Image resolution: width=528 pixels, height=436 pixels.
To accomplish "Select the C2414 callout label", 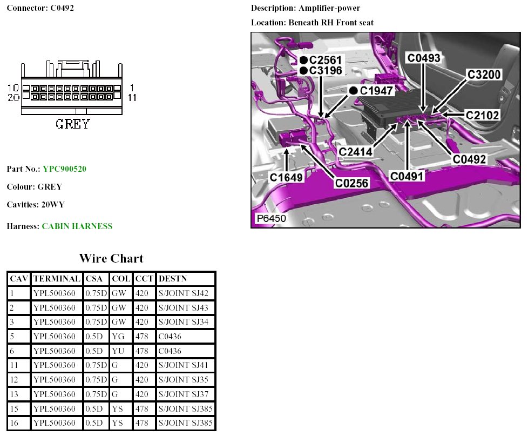I will (356, 152).
